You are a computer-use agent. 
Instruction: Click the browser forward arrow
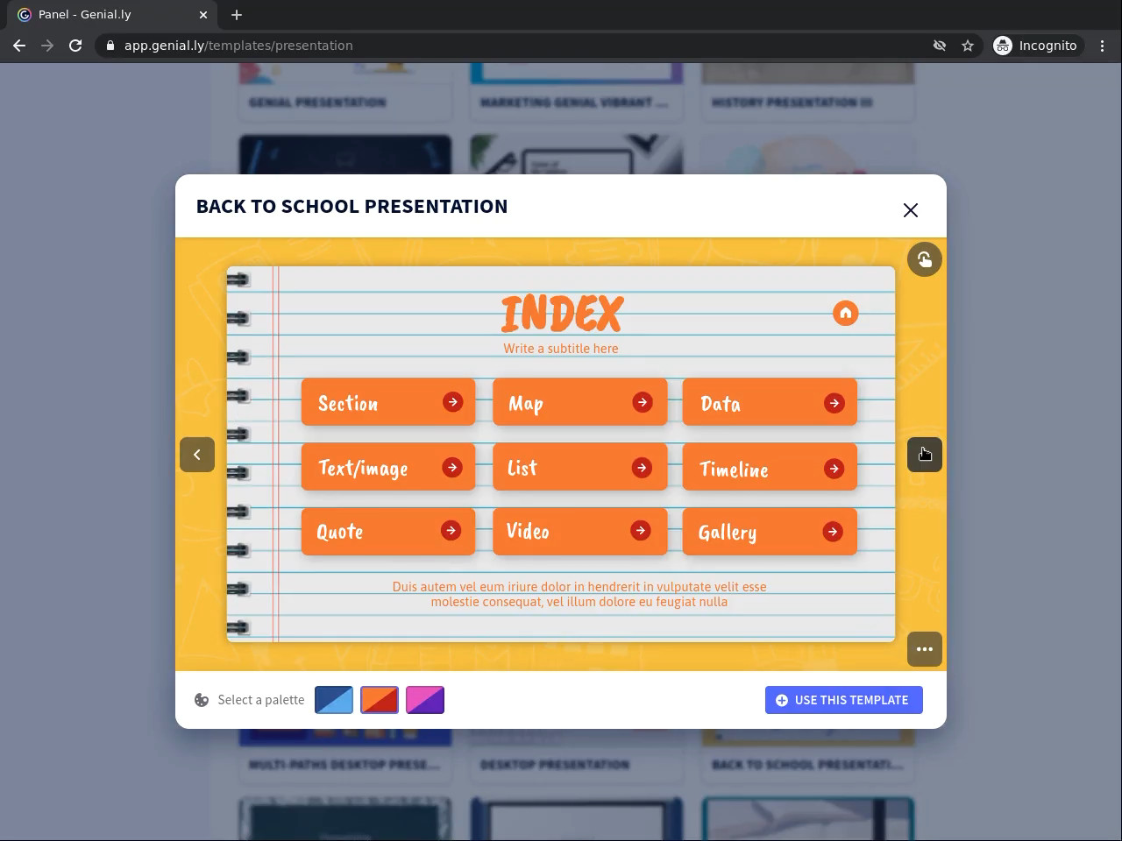click(47, 46)
